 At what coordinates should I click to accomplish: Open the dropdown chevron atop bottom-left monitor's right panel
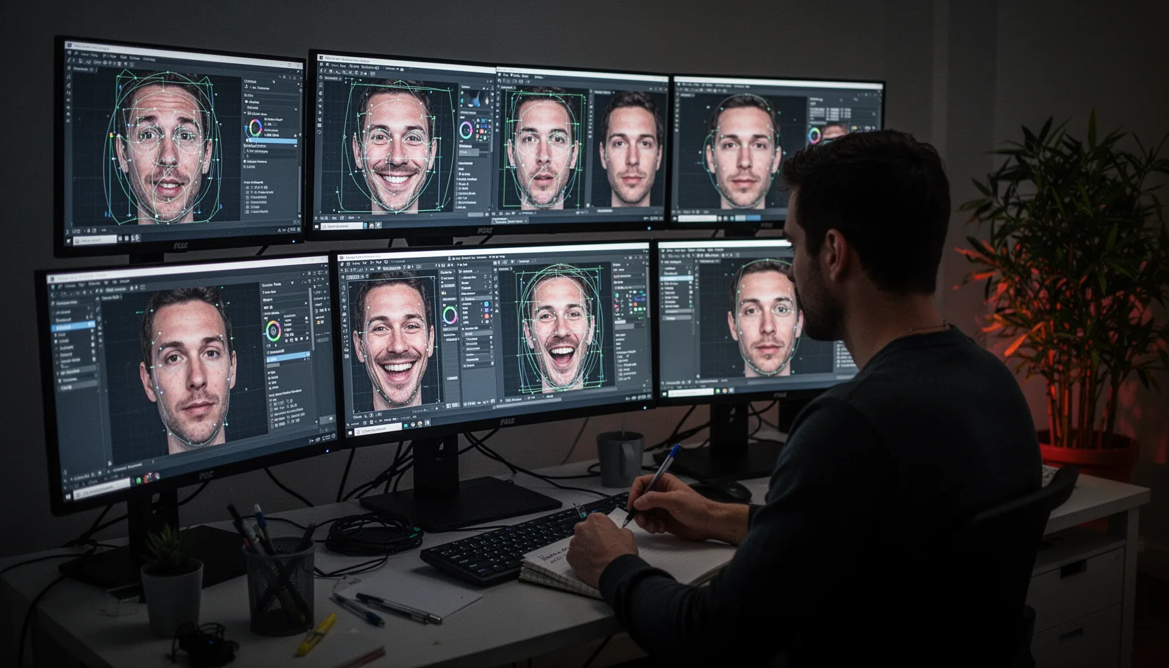[x=292, y=284]
